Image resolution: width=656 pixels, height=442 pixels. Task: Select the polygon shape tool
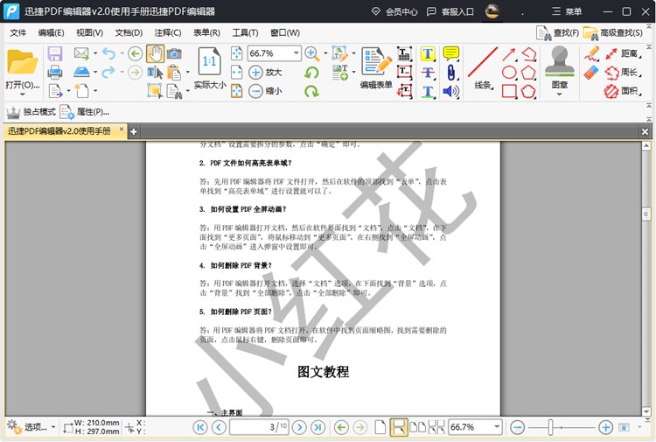[x=528, y=73]
